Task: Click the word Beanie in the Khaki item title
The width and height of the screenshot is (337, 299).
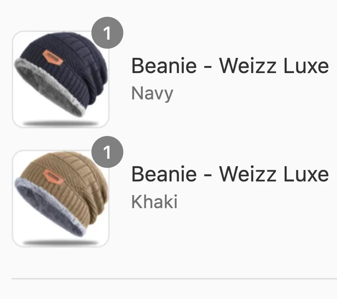Action: pyautogui.click(x=164, y=174)
